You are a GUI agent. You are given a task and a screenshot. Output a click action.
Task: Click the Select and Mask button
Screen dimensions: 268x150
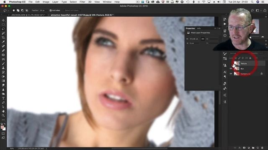[72, 10]
